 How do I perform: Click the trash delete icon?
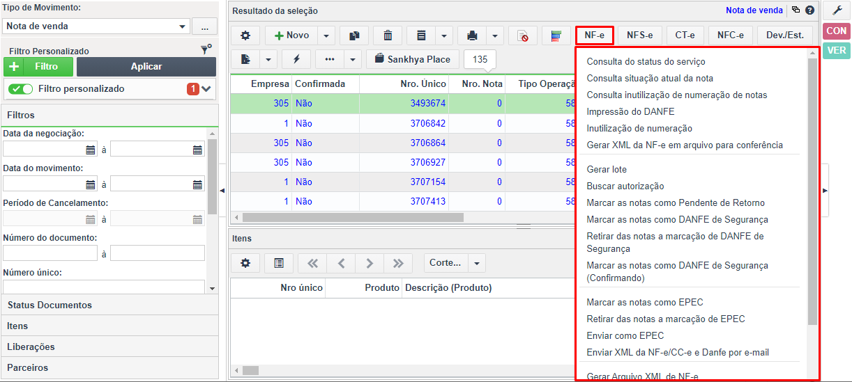(388, 35)
